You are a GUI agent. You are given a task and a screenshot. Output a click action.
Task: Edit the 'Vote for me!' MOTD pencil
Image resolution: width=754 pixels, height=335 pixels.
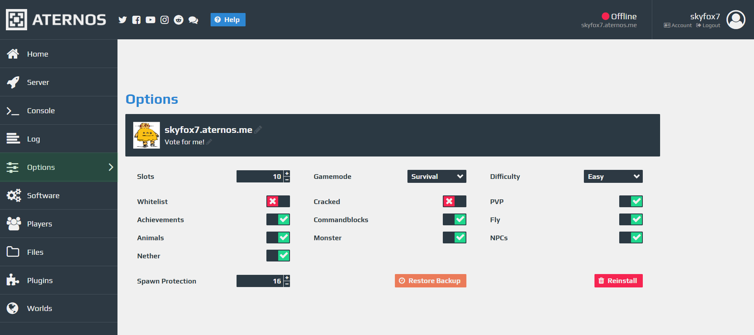(x=209, y=142)
